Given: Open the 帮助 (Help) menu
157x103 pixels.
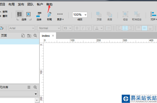Looking at the screenshot, I should [49, 4].
